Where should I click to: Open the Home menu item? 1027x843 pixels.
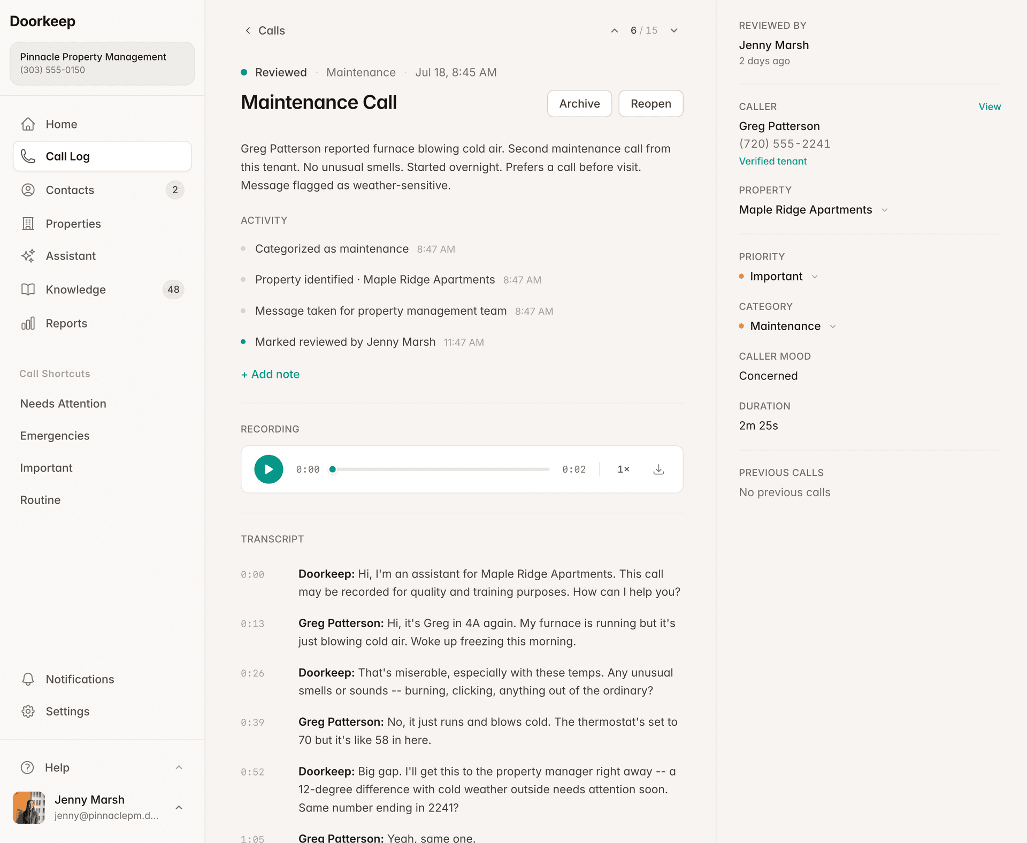102,124
